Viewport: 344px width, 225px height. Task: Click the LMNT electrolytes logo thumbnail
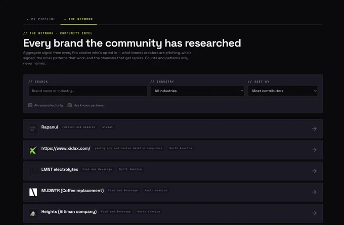coord(33,171)
